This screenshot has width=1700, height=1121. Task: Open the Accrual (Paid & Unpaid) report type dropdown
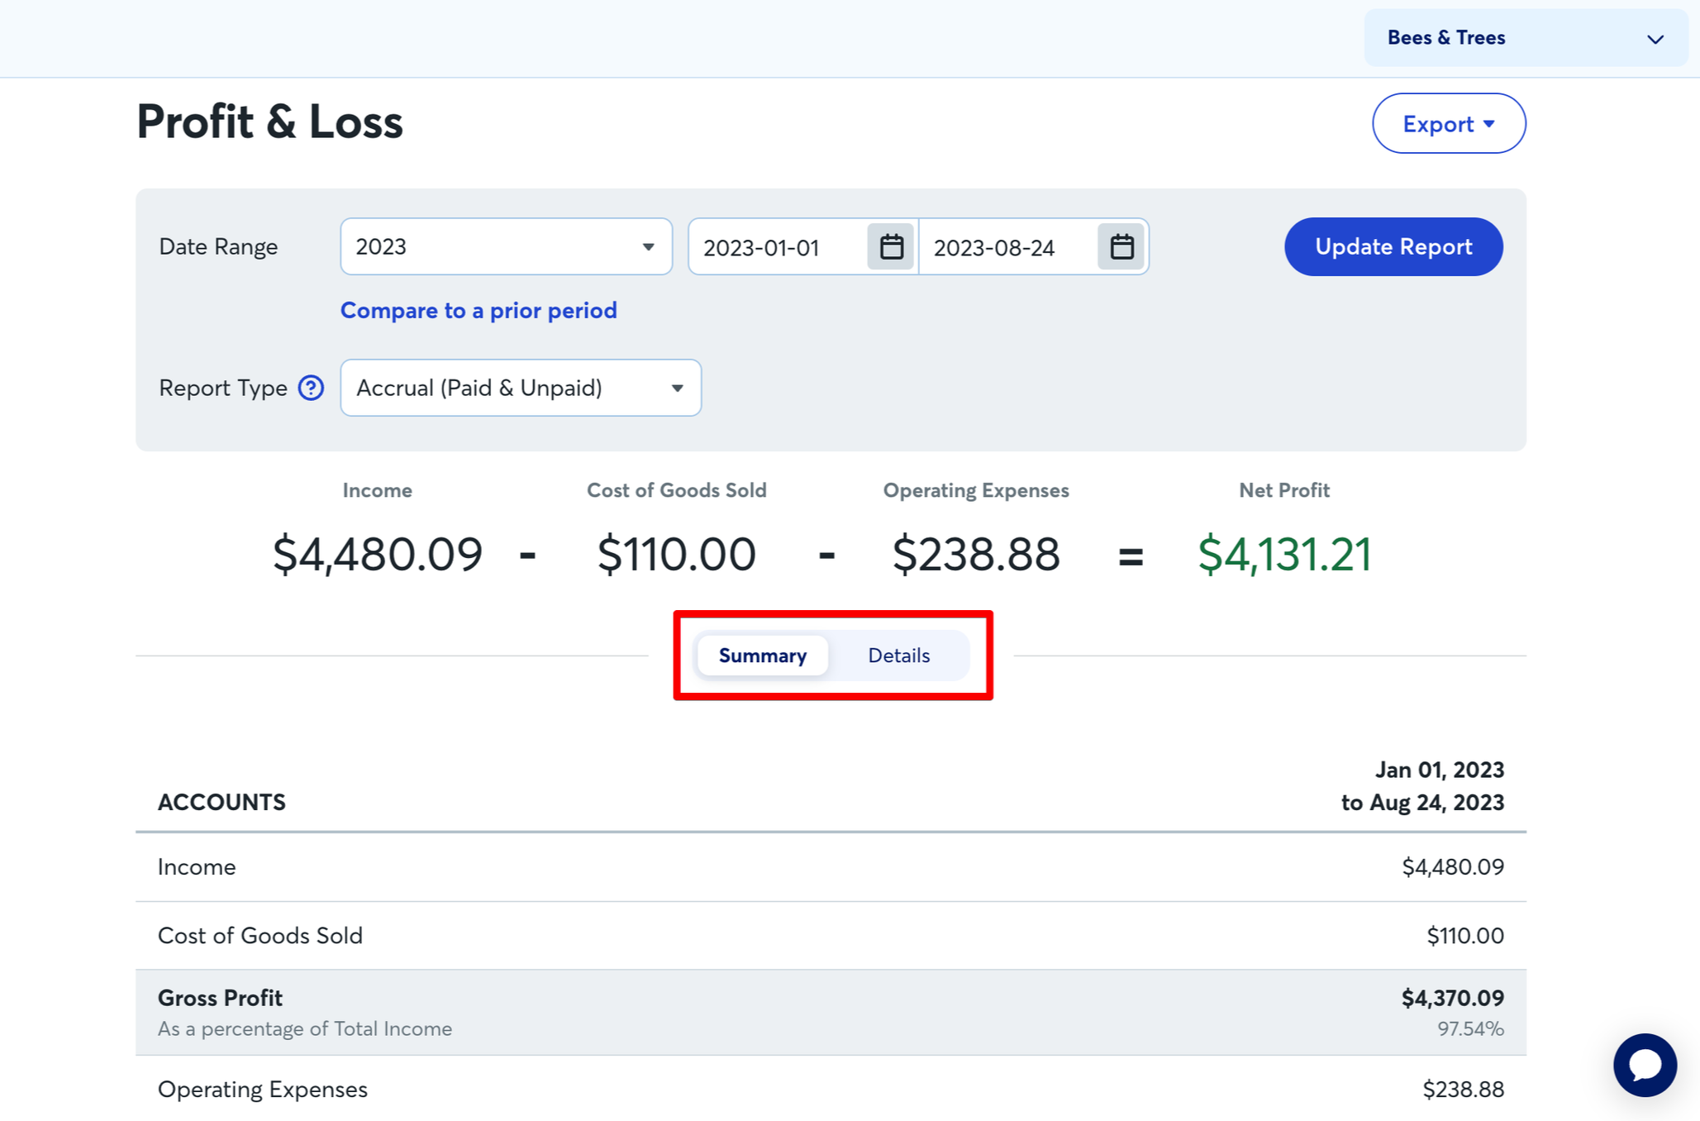[520, 388]
